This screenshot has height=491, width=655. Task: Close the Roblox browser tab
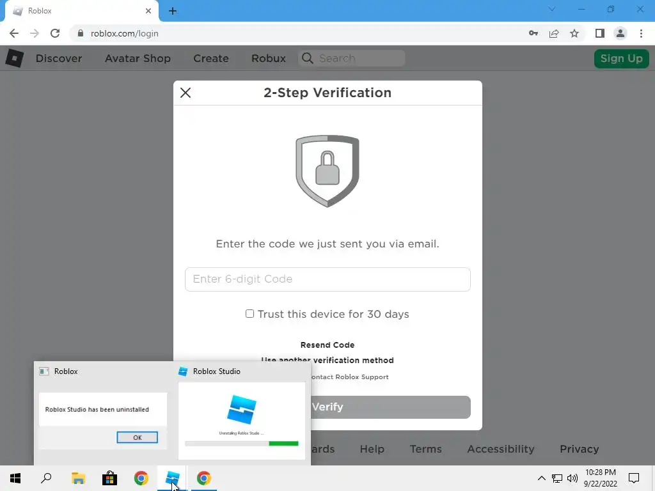(x=148, y=11)
